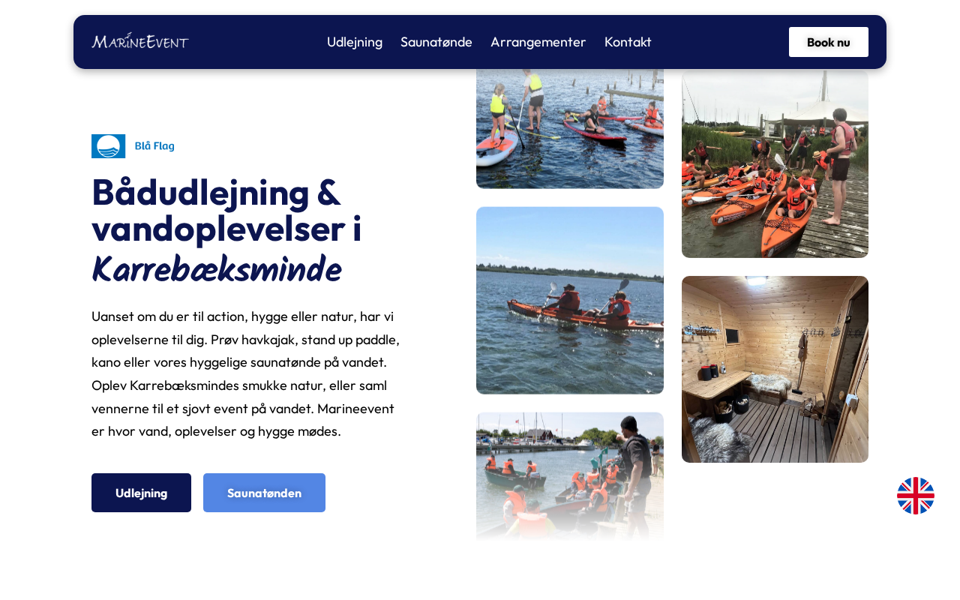Click the white Book nu button
The height and width of the screenshot is (600, 960).
(x=829, y=42)
